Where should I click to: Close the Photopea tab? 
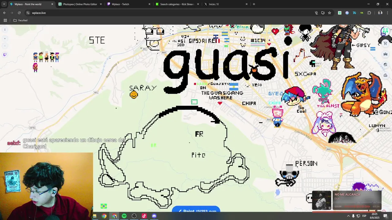[101, 4]
